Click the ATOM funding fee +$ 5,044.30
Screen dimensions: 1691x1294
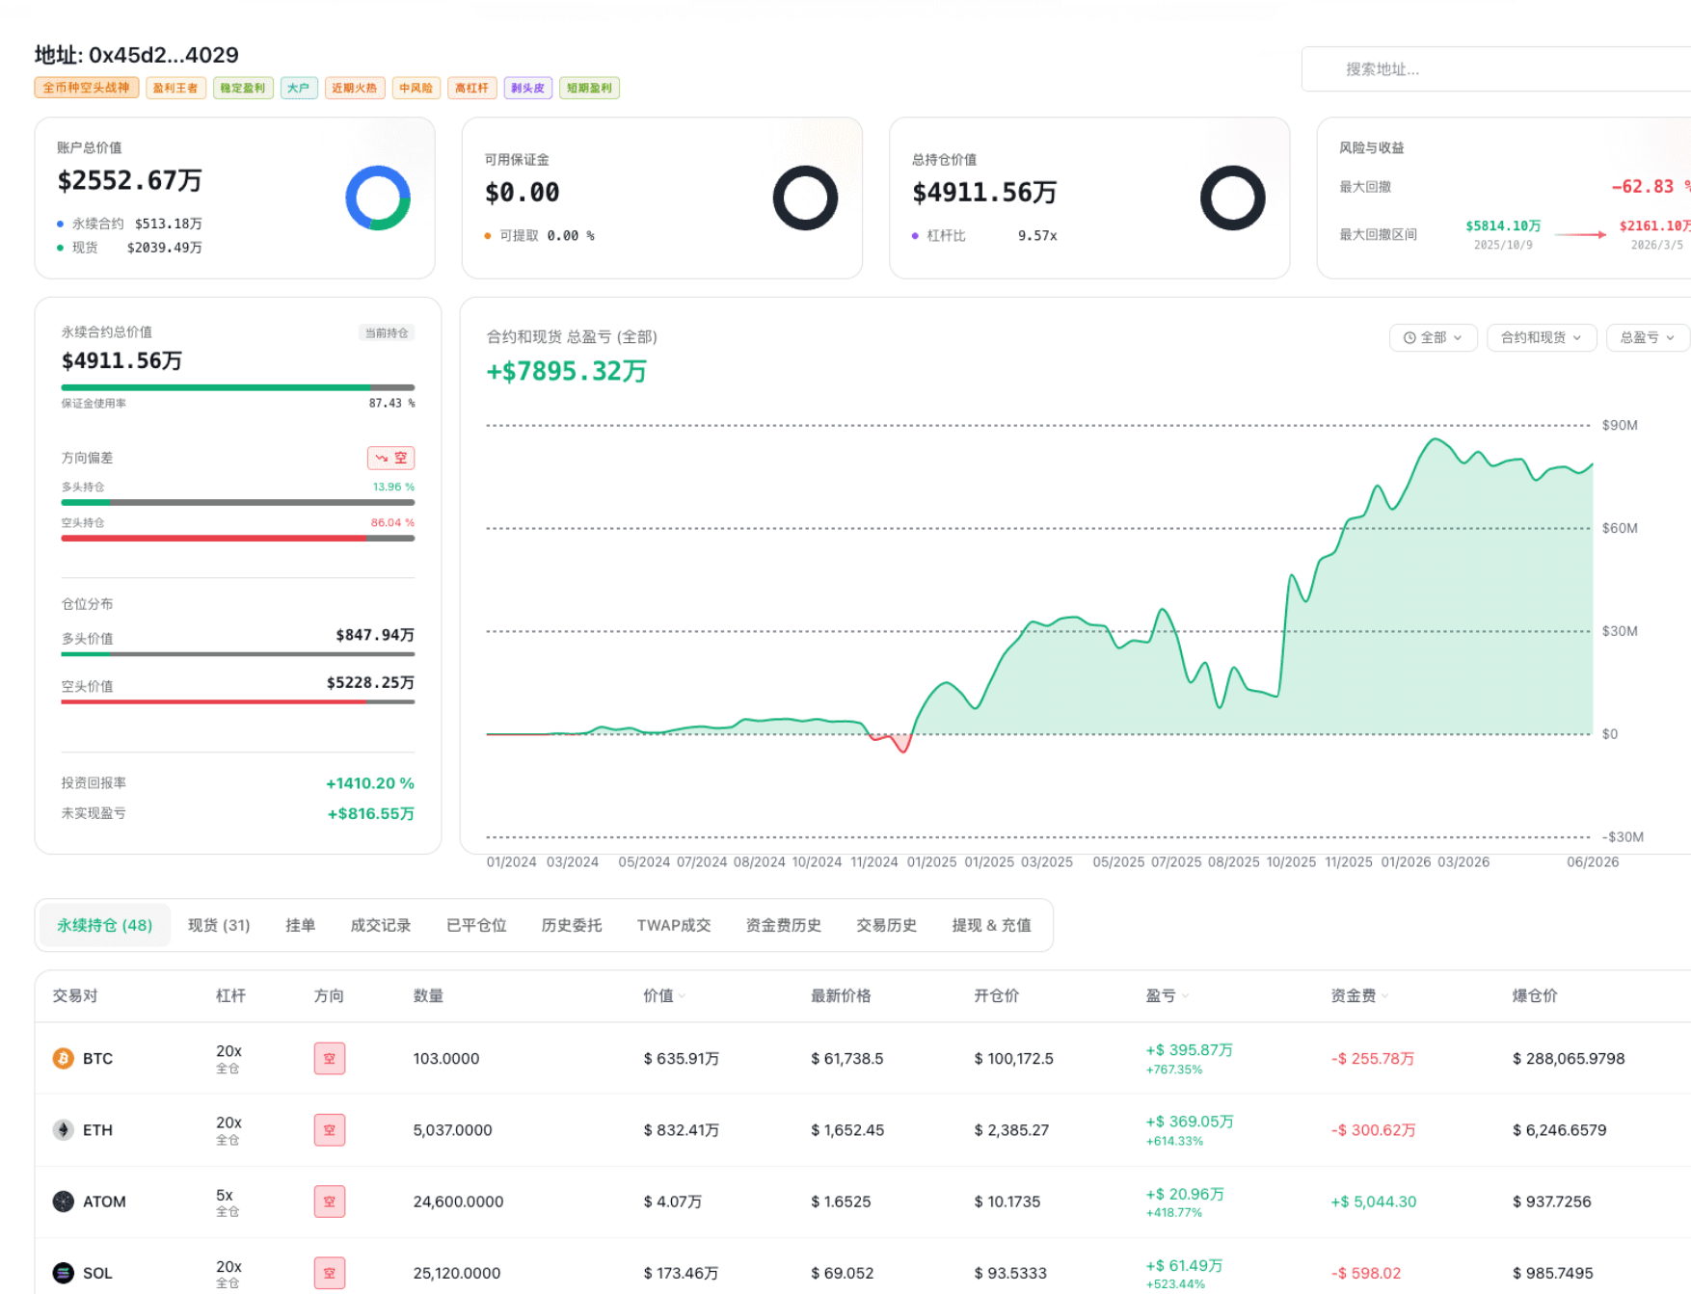pos(1374,1202)
